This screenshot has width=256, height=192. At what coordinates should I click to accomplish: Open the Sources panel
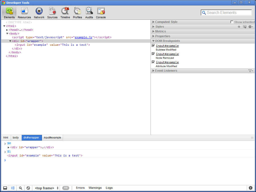coord(52,13)
